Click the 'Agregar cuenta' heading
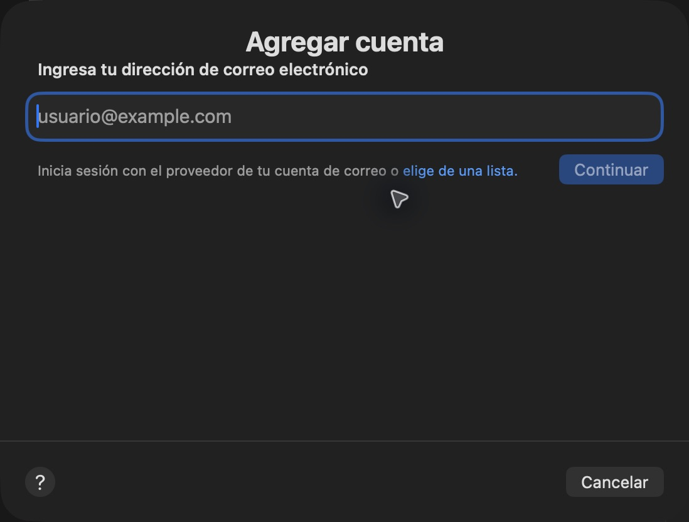 pyautogui.click(x=344, y=42)
